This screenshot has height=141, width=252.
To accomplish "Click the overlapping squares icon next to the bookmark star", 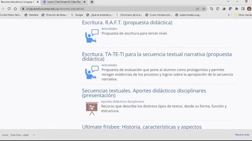I will [211, 9].
